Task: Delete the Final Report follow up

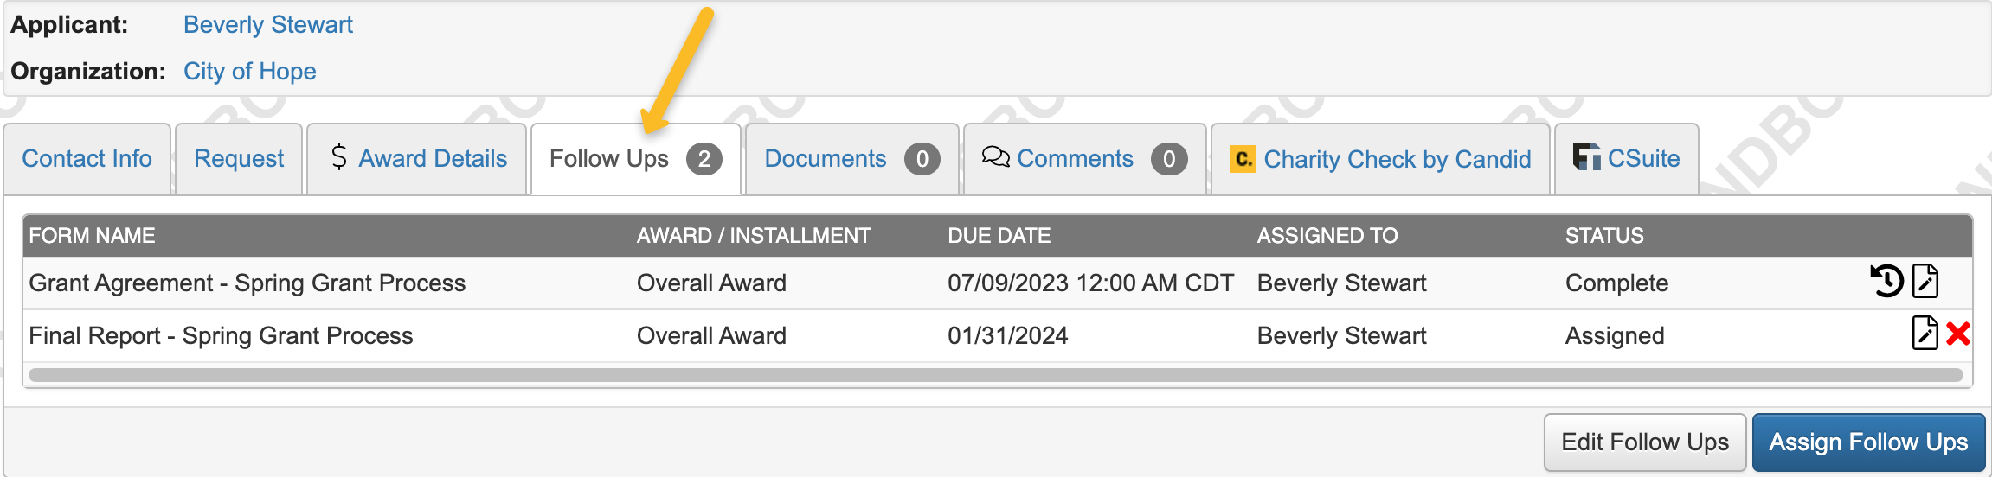Action: [1958, 334]
